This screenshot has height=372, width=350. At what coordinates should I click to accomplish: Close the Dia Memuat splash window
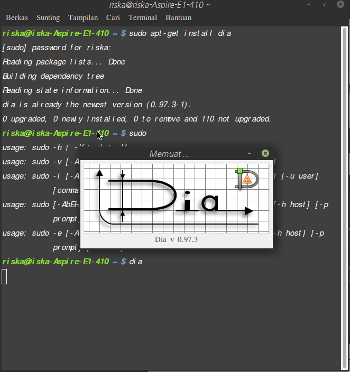tap(265, 153)
